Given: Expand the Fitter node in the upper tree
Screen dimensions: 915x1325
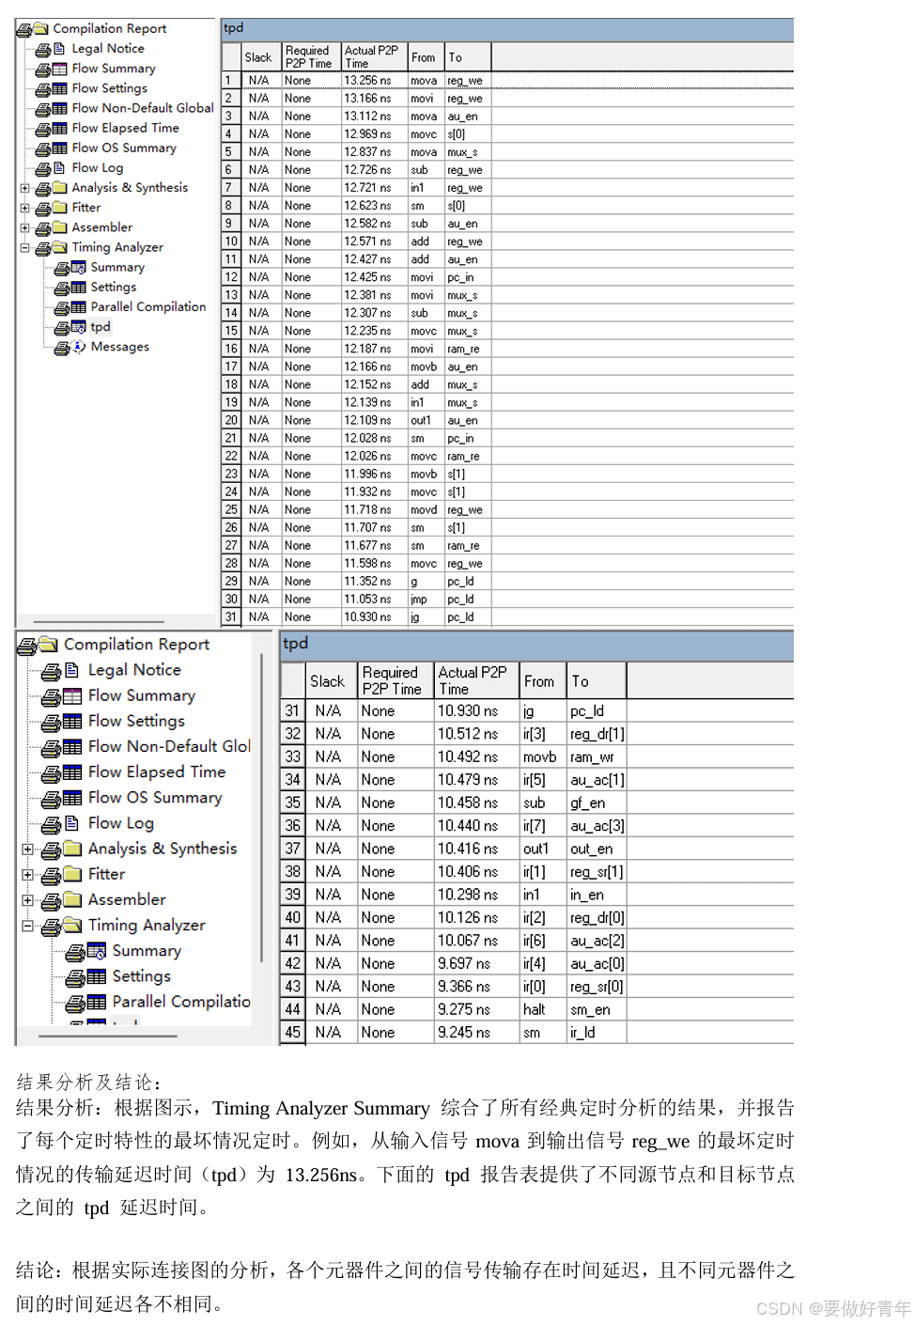Looking at the screenshot, I should tap(25, 208).
